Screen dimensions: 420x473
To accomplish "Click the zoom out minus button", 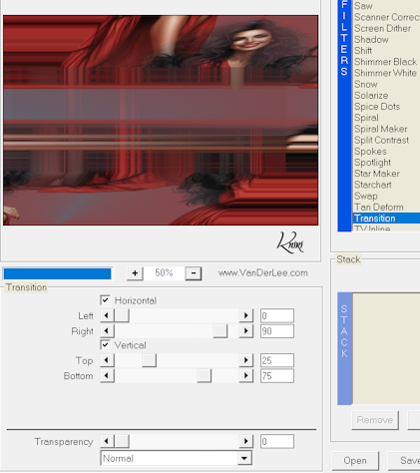I will click(194, 273).
